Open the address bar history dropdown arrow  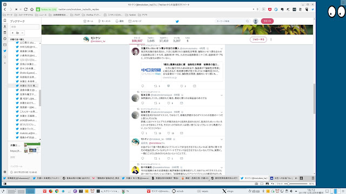[254, 9]
